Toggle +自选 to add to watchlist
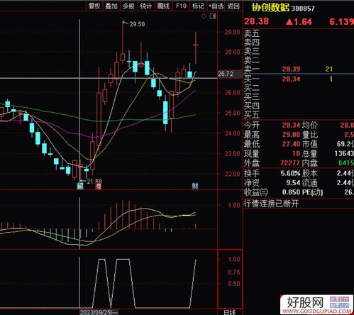The width and height of the screenshot is (354, 315). click(x=216, y=6)
